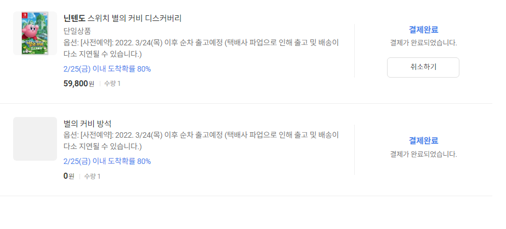Click 결제가 완료되었습니다 message above 취소하기

pos(423,43)
